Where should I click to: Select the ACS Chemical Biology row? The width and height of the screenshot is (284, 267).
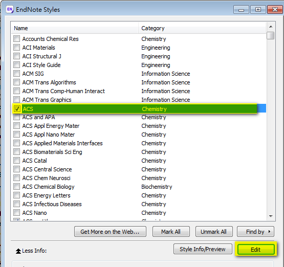tap(139, 187)
